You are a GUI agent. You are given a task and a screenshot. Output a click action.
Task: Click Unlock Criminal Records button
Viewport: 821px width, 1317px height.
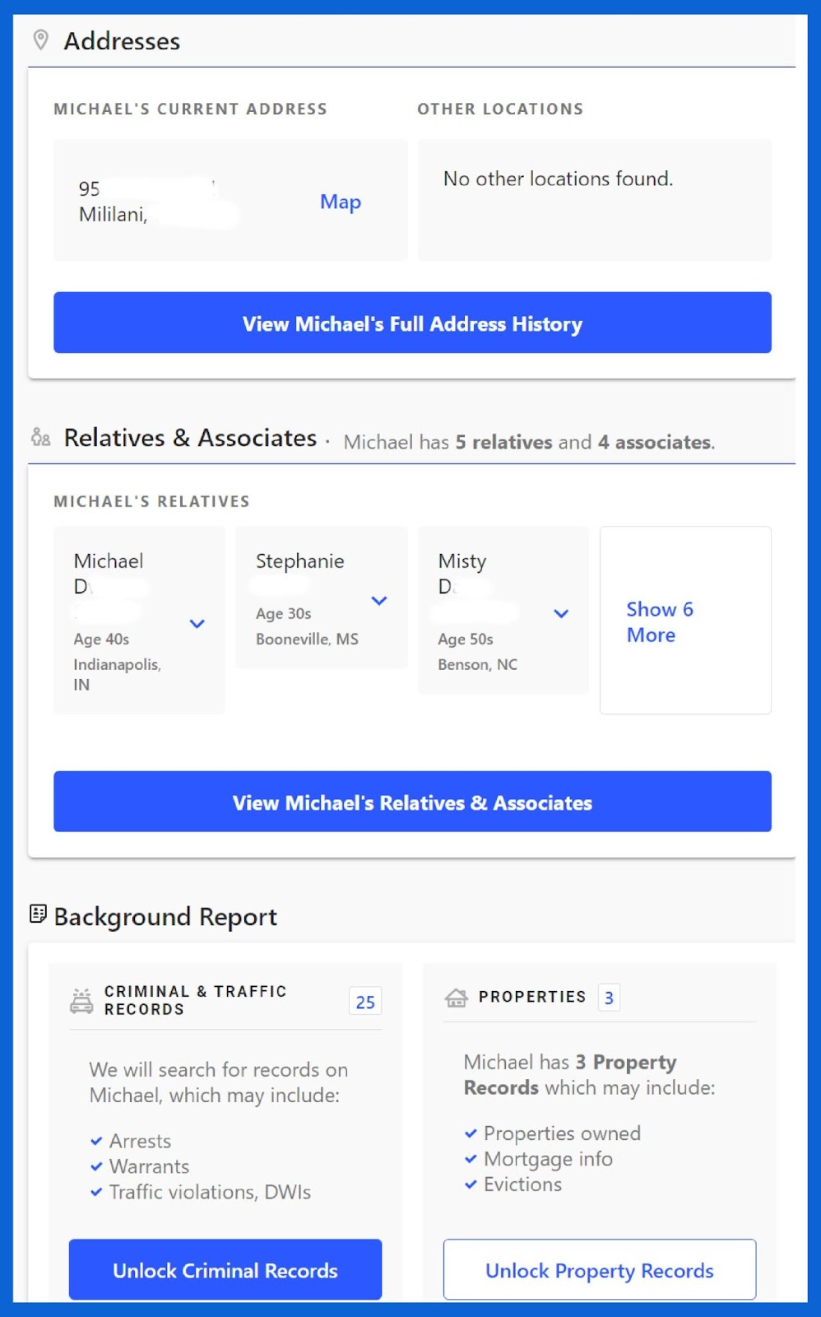tap(225, 1270)
